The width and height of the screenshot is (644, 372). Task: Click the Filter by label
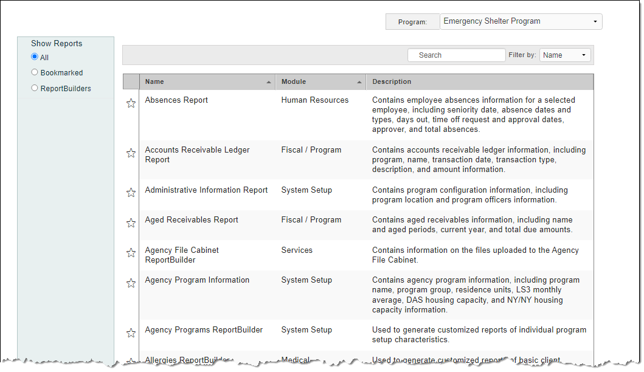(x=522, y=55)
